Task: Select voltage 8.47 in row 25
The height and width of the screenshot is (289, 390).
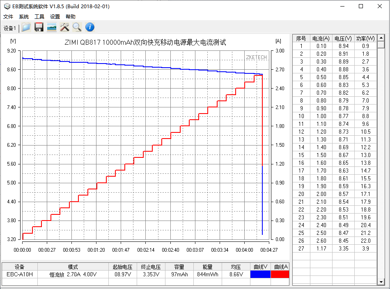Action: (x=343, y=233)
